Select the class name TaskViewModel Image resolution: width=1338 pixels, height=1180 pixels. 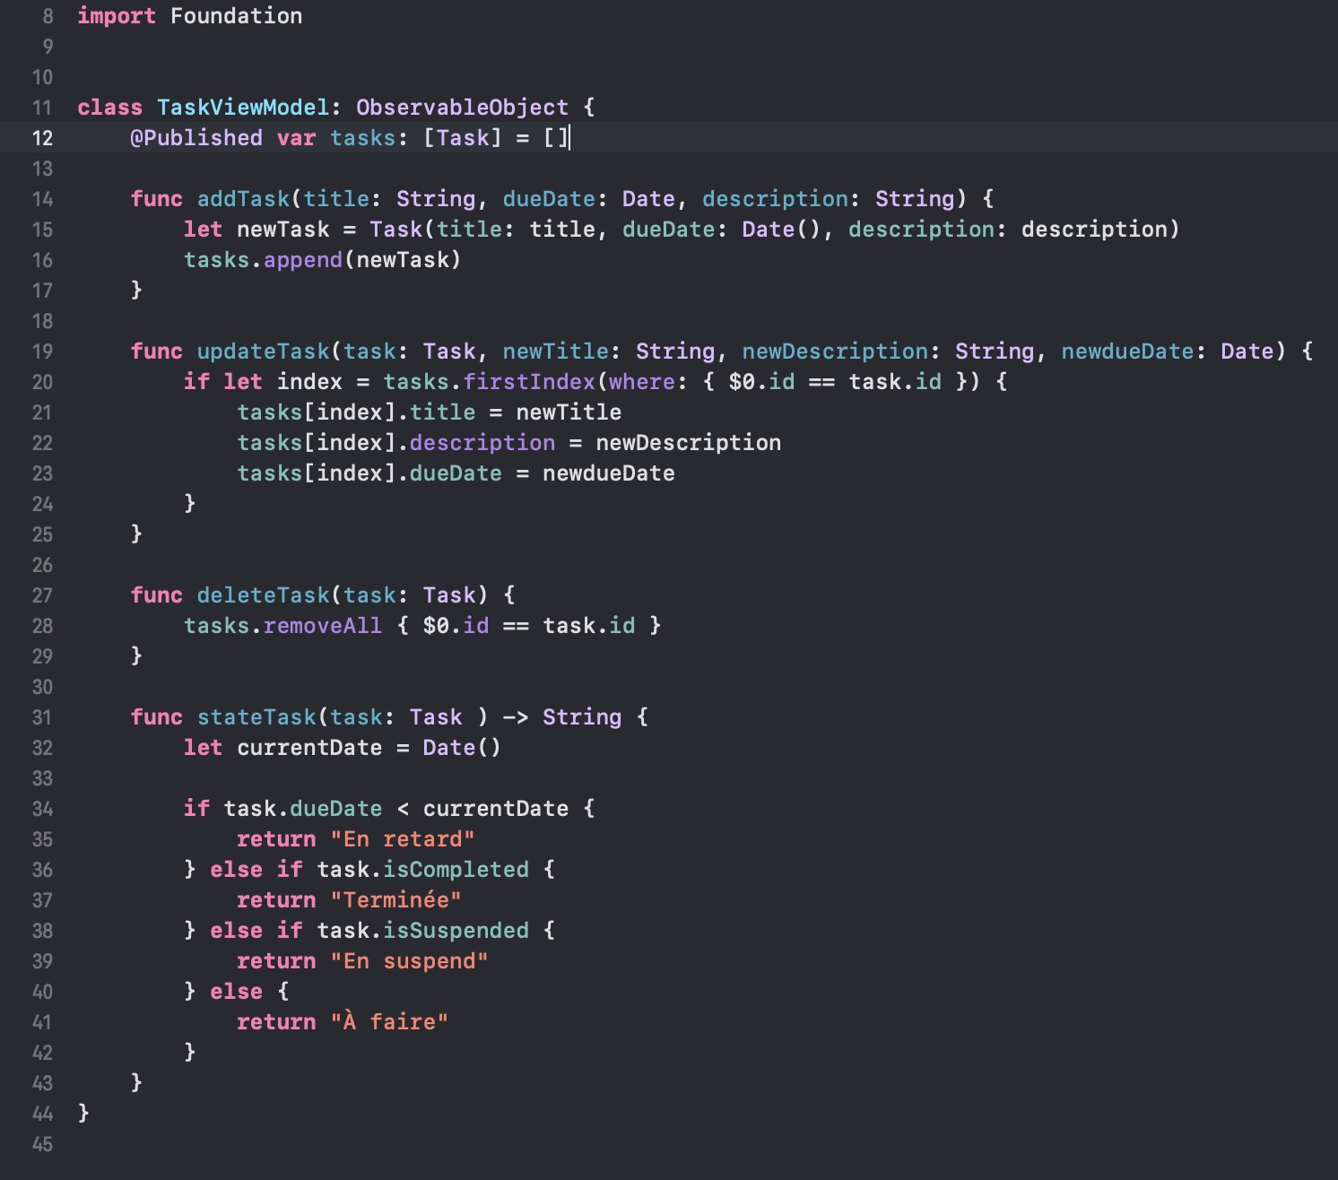point(240,107)
